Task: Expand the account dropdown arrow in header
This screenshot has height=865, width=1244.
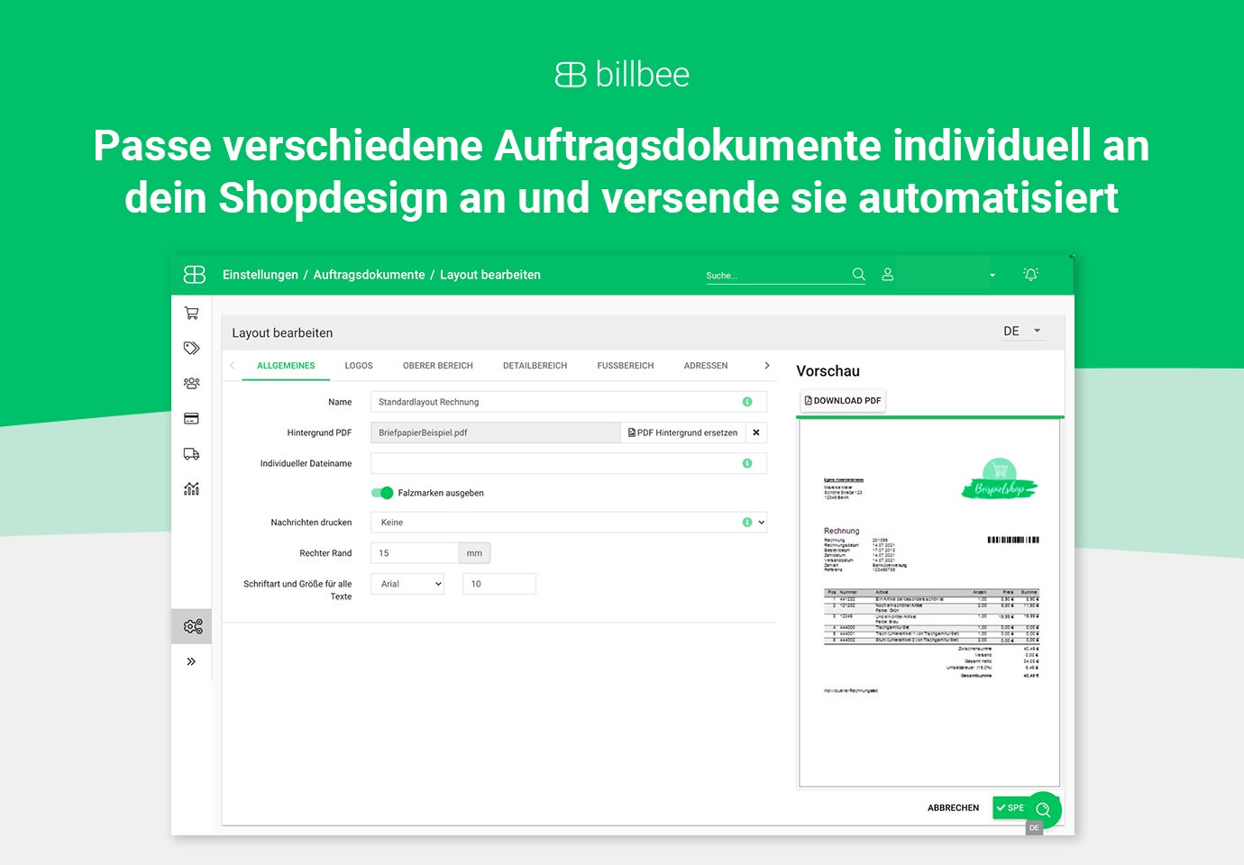Action: click(992, 275)
